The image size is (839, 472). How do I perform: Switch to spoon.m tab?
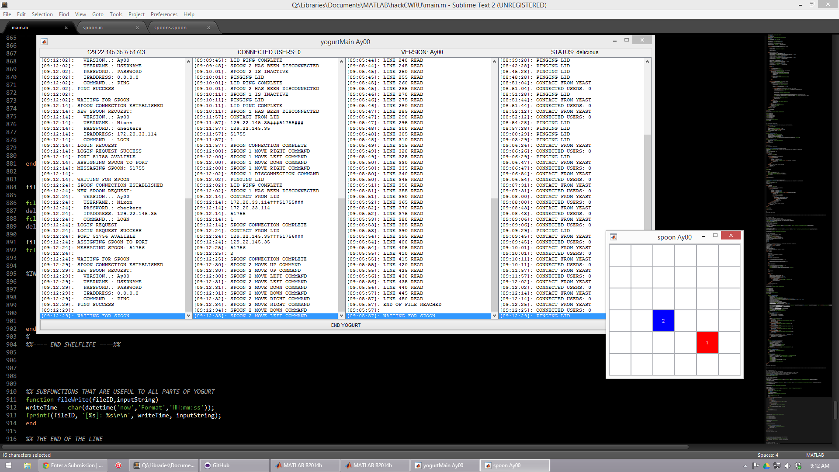(93, 28)
